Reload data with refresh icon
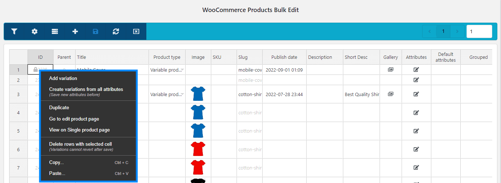This screenshot has width=501, height=183. tap(116, 31)
